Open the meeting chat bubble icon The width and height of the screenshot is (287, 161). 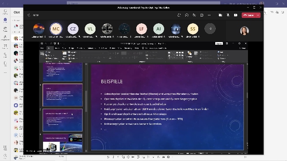(187, 15)
